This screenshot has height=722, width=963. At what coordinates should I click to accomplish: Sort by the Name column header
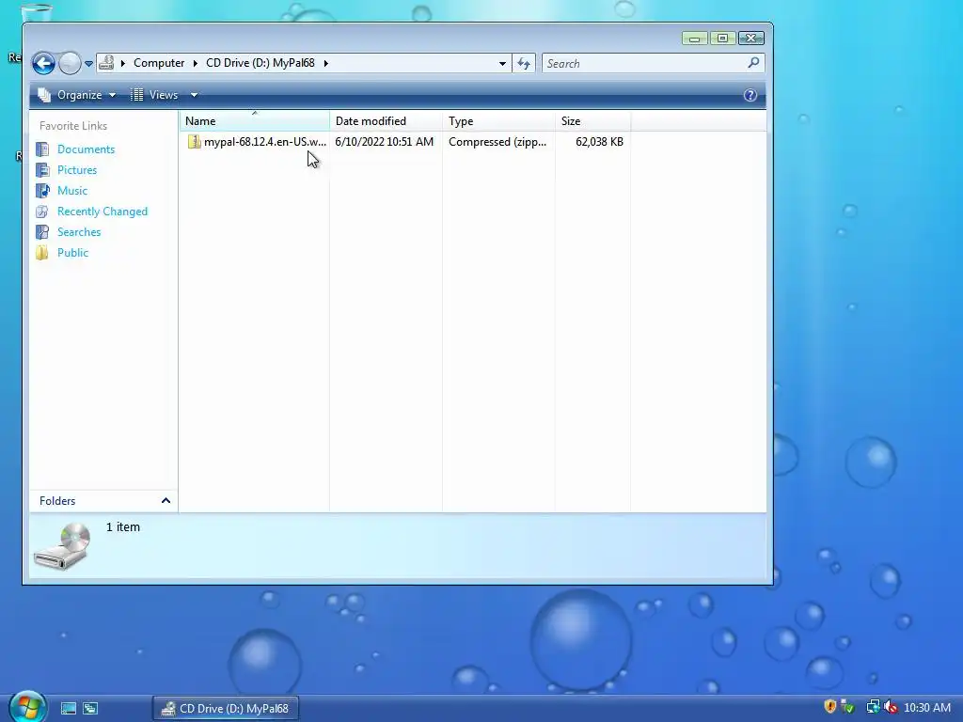tap(255, 121)
